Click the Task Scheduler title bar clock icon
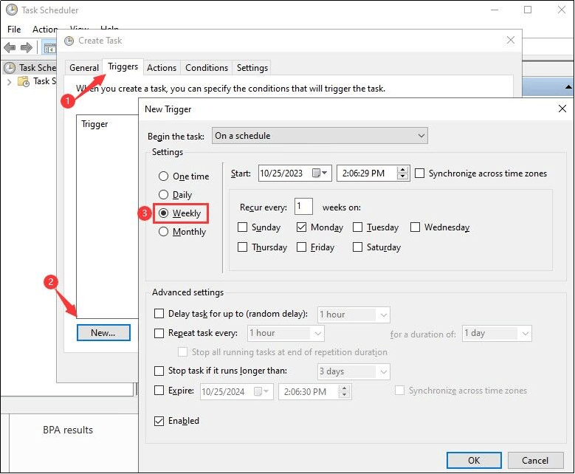Viewport: 575px width, 474px height. click(12, 10)
